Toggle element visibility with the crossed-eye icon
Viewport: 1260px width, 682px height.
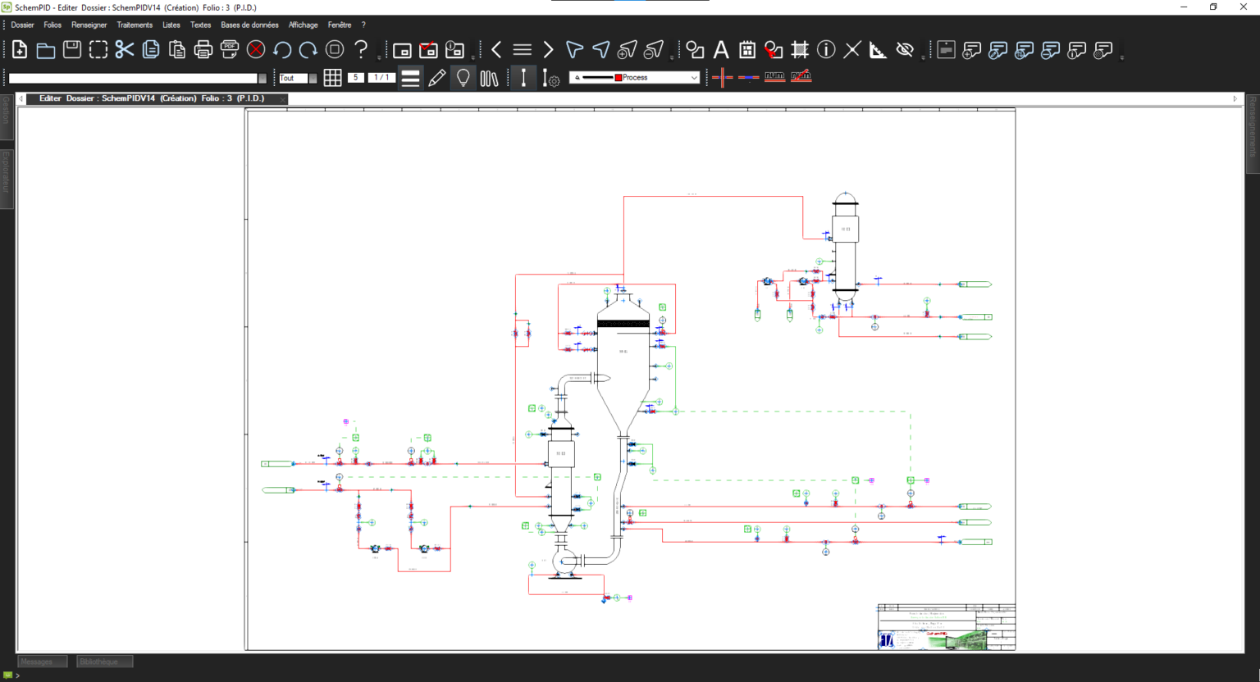coord(905,49)
